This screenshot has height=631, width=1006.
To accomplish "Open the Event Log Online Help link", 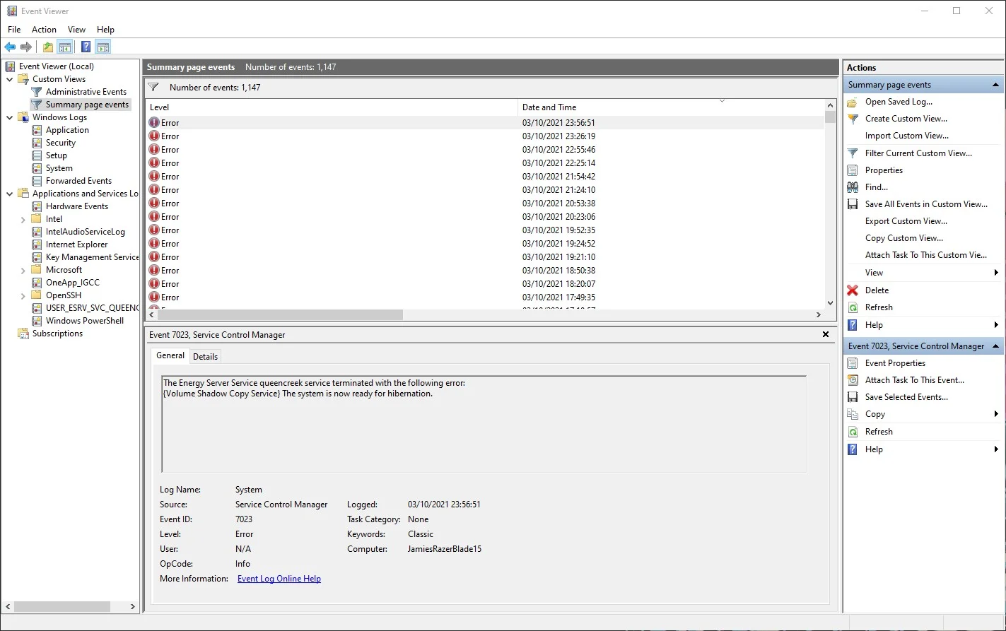I will click(x=279, y=579).
